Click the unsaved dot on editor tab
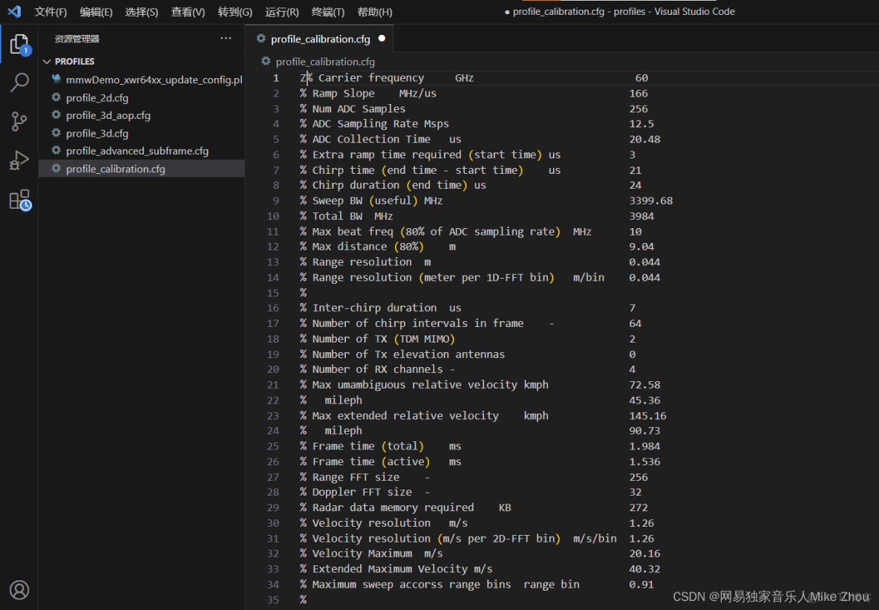Image resolution: width=879 pixels, height=610 pixels. 382,39
